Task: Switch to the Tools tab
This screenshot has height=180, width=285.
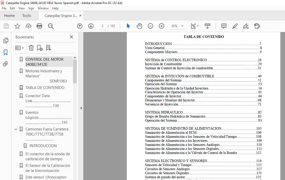Action: pyautogui.click(x=27, y=16)
